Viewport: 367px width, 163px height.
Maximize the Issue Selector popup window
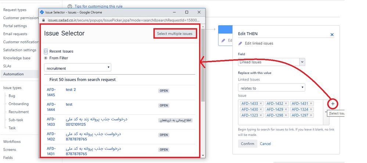(187, 12)
